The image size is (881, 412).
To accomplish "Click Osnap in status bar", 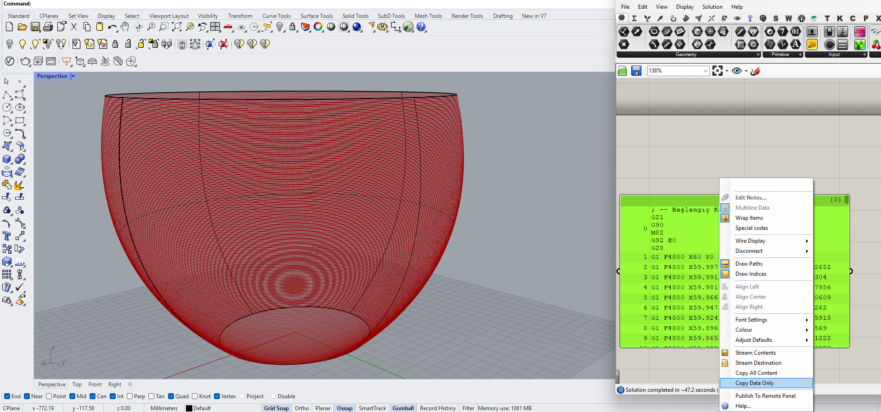I will (x=345, y=408).
